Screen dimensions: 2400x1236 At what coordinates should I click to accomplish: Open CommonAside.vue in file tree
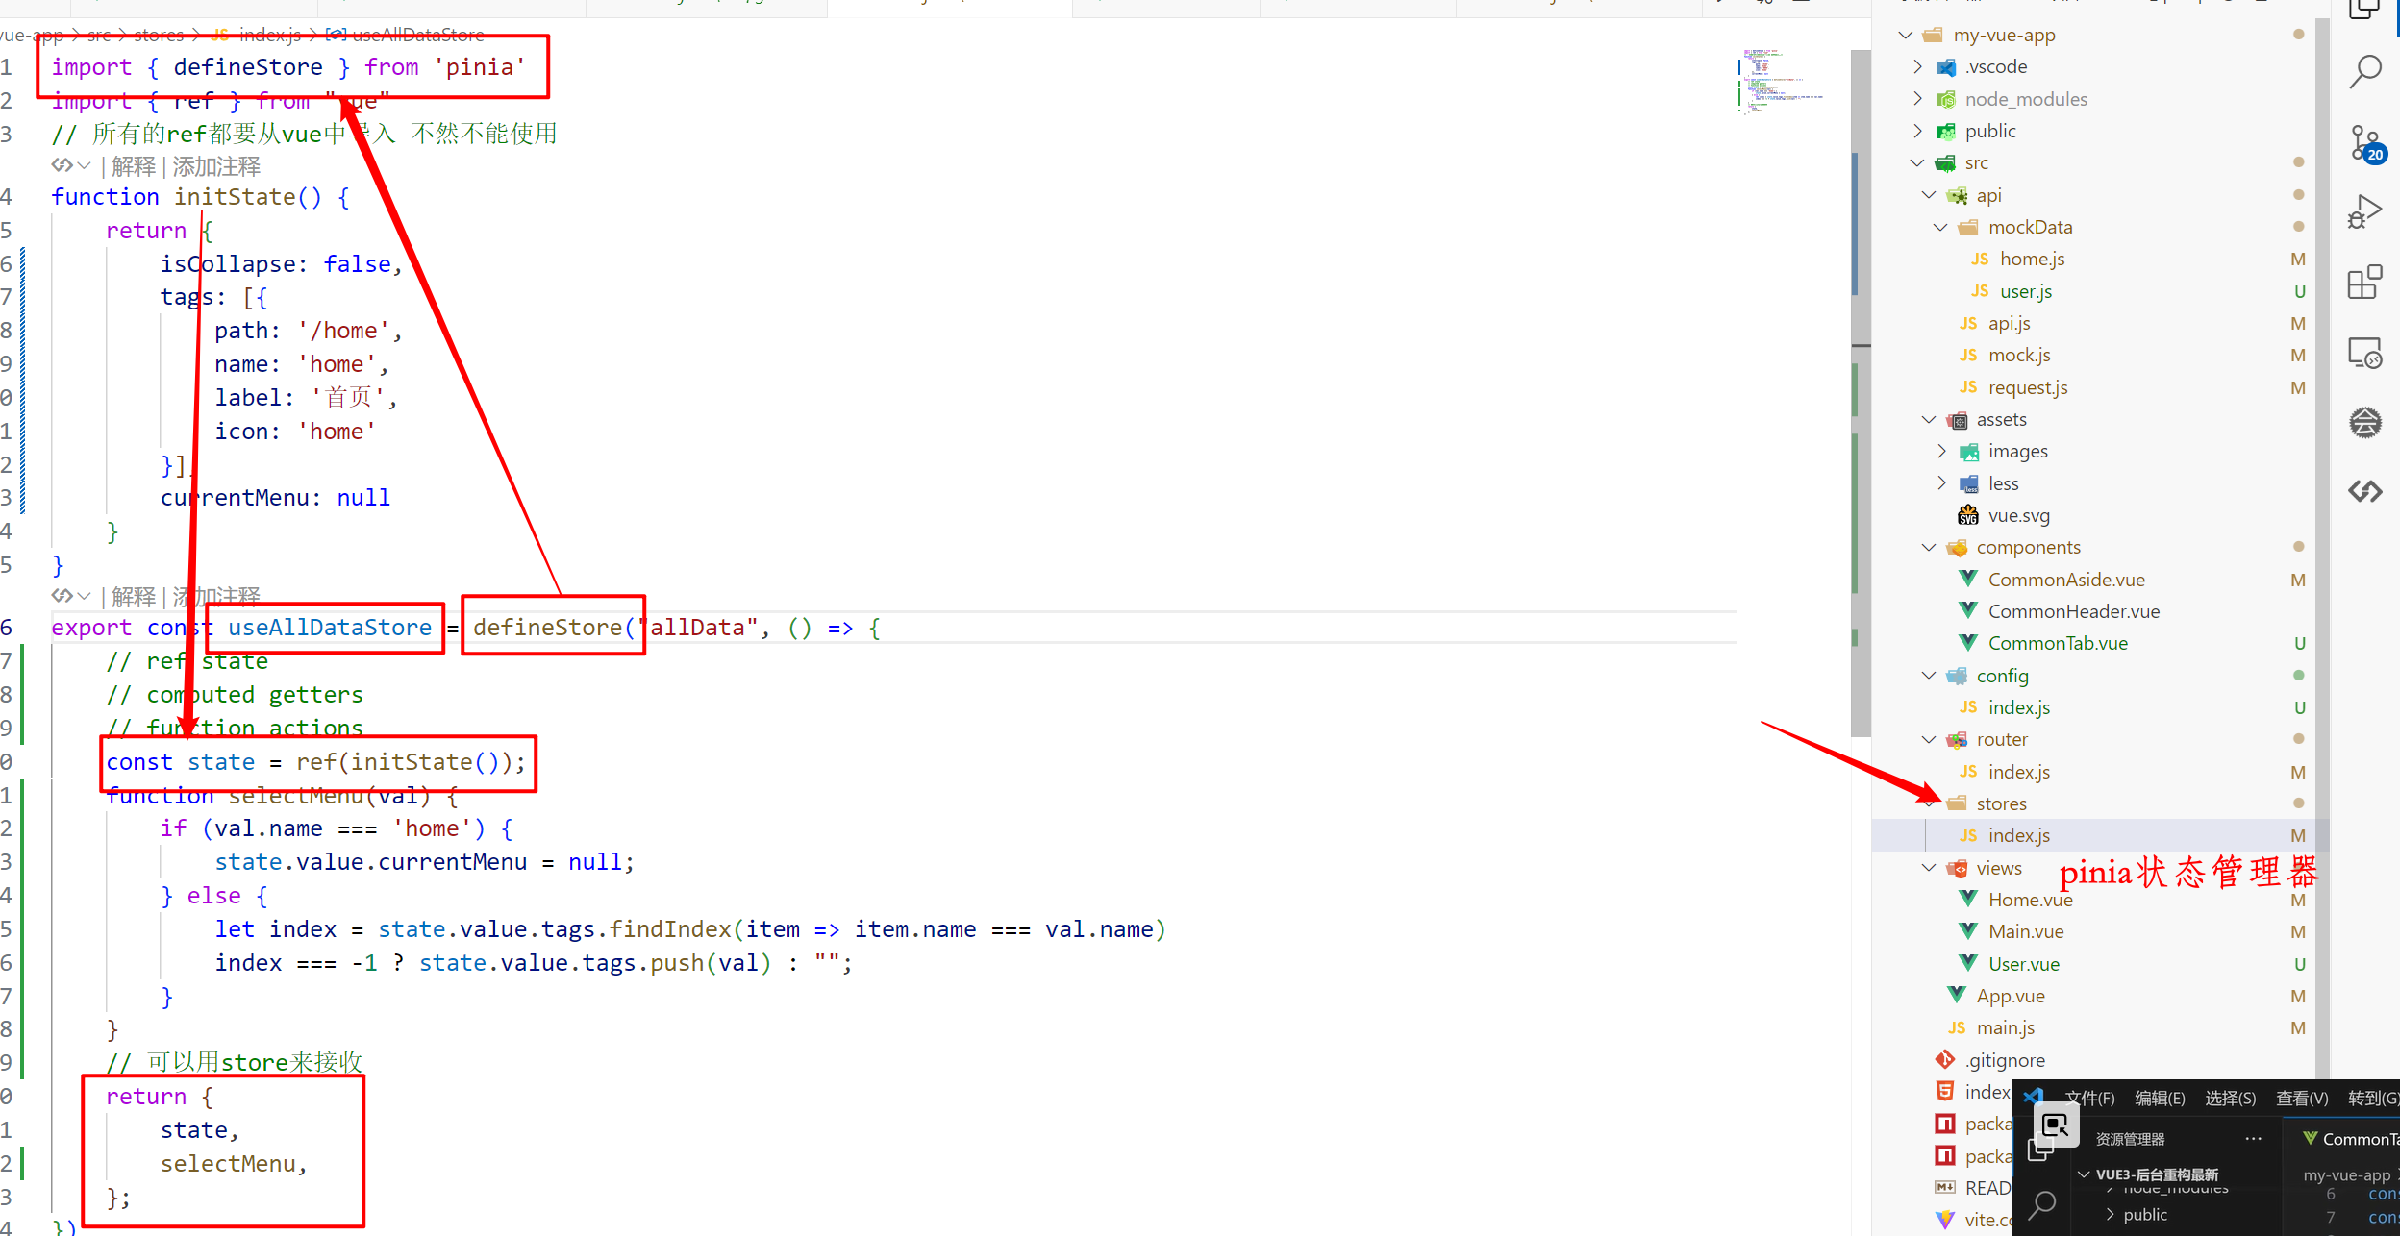(2065, 580)
